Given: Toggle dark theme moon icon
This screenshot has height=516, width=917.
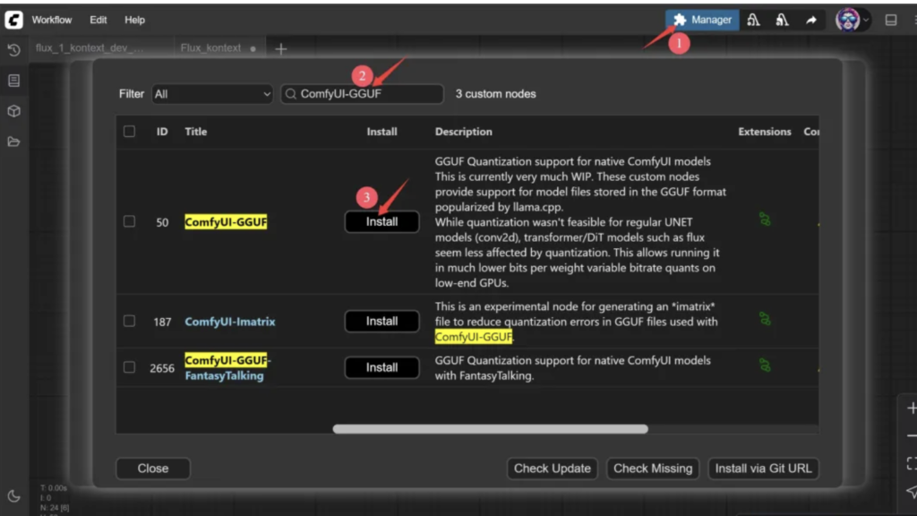Looking at the screenshot, I should [14, 496].
